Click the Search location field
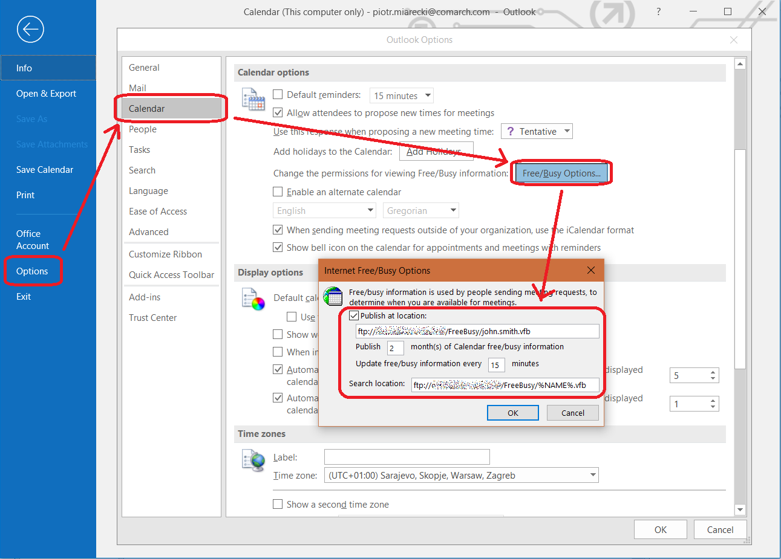Screen dimensions: 781x559 [x=505, y=385]
